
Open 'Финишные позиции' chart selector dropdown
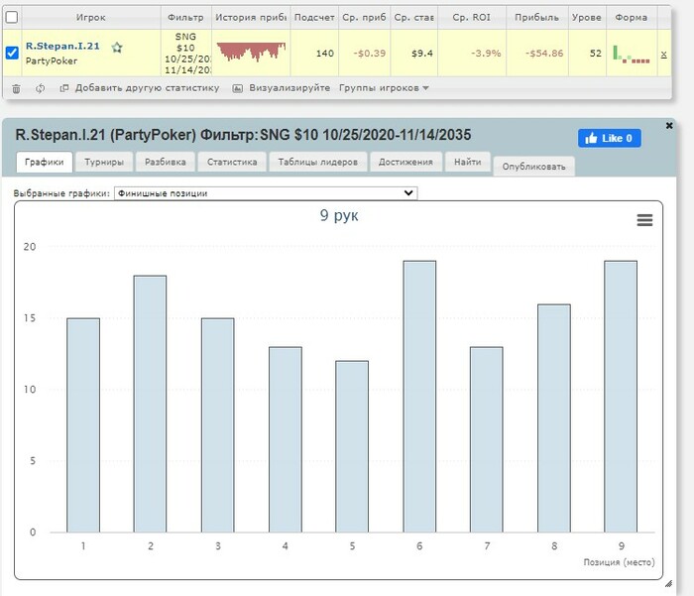[x=266, y=193]
